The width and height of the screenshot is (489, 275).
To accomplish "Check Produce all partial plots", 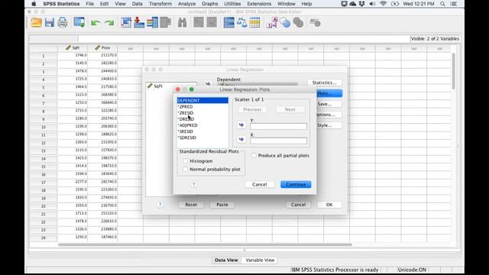I will 254,155.
